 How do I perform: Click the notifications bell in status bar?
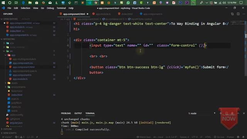(x=244, y=137)
